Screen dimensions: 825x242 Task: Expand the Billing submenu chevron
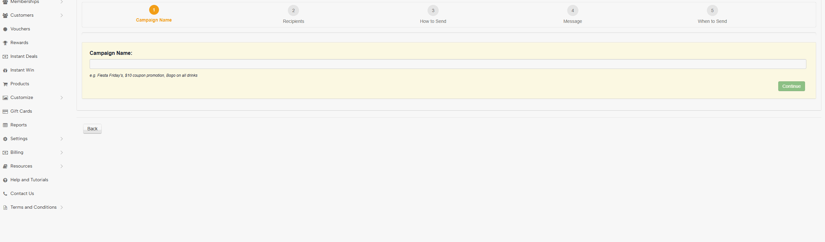[x=61, y=153]
